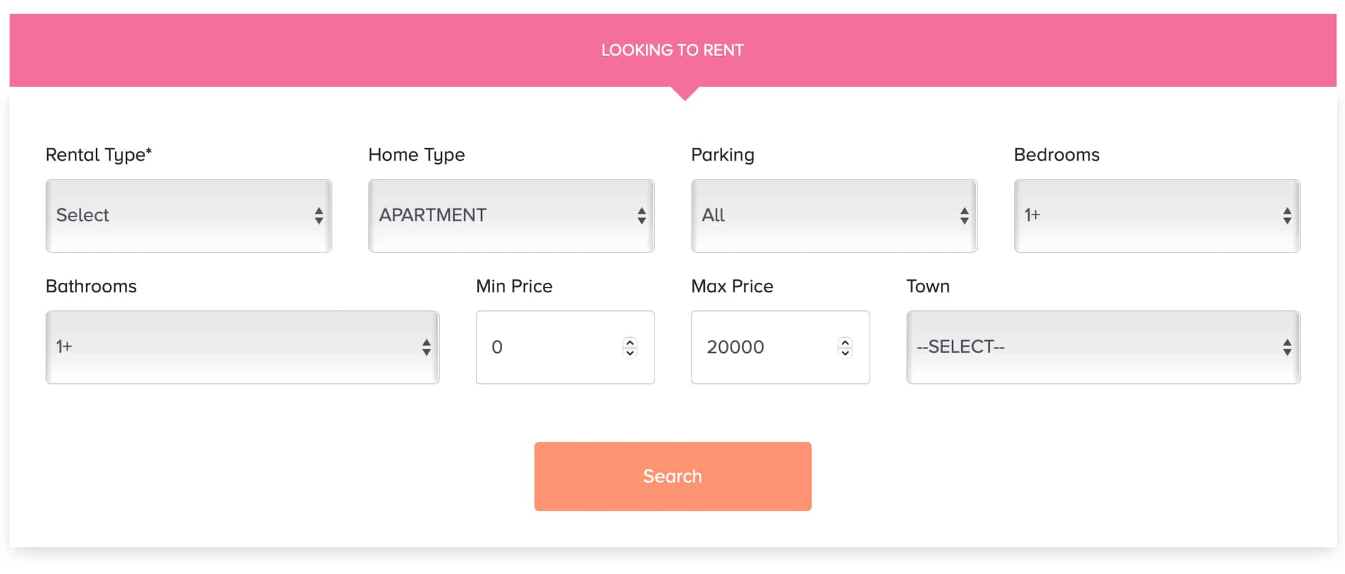1345x574 pixels.
Task: Click the Min Price stepper arrows
Action: click(630, 347)
